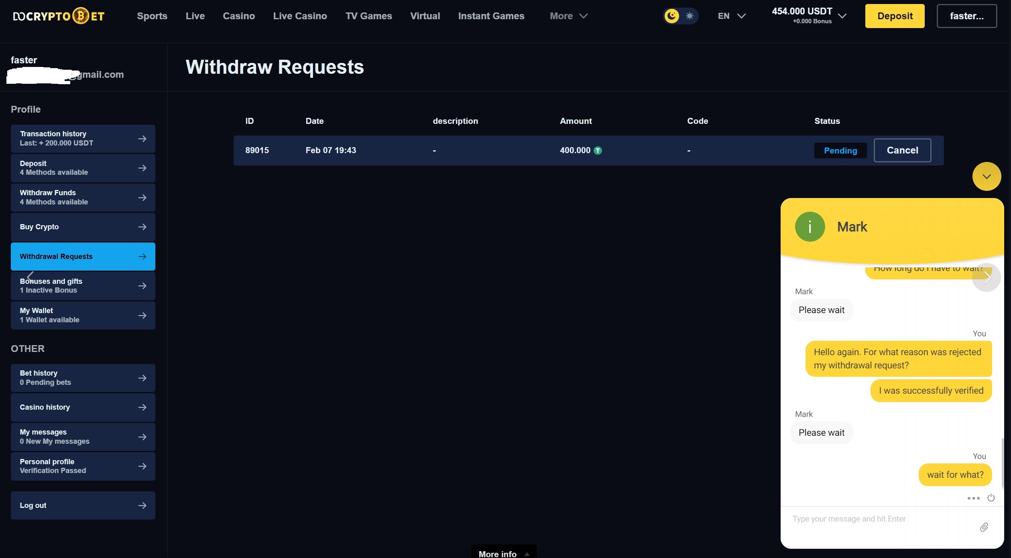Open the Virtual section
This screenshot has width=1011, height=558.
click(x=425, y=16)
